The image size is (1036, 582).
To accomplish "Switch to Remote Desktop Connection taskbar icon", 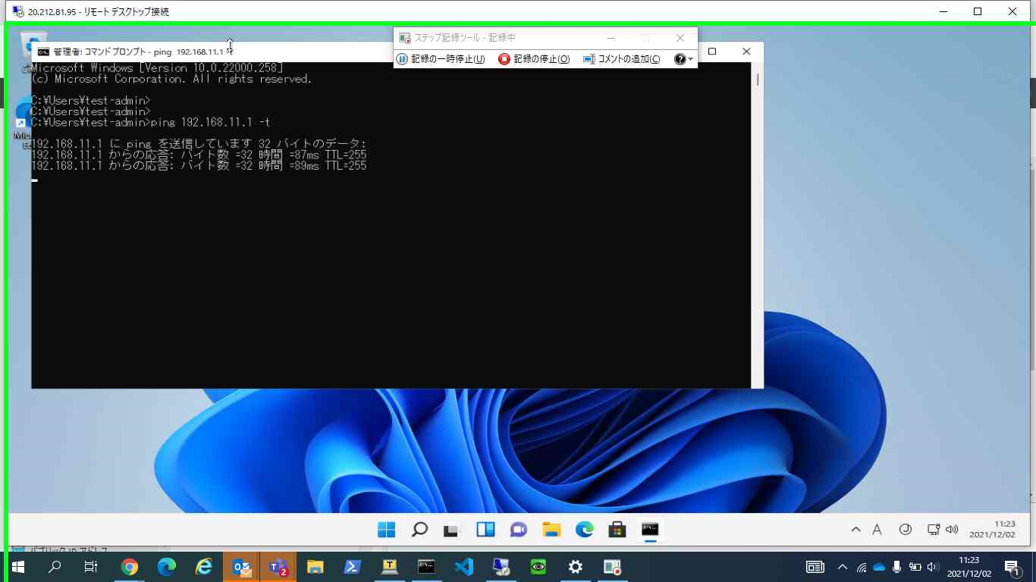I will (501, 567).
